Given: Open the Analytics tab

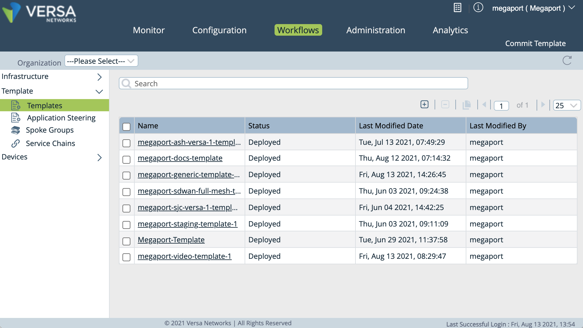Looking at the screenshot, I should pyautogui.click(x=450, y=30).
